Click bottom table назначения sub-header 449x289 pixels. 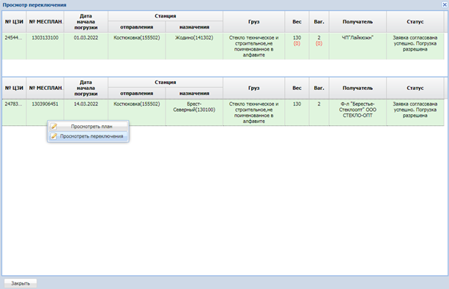194,94
